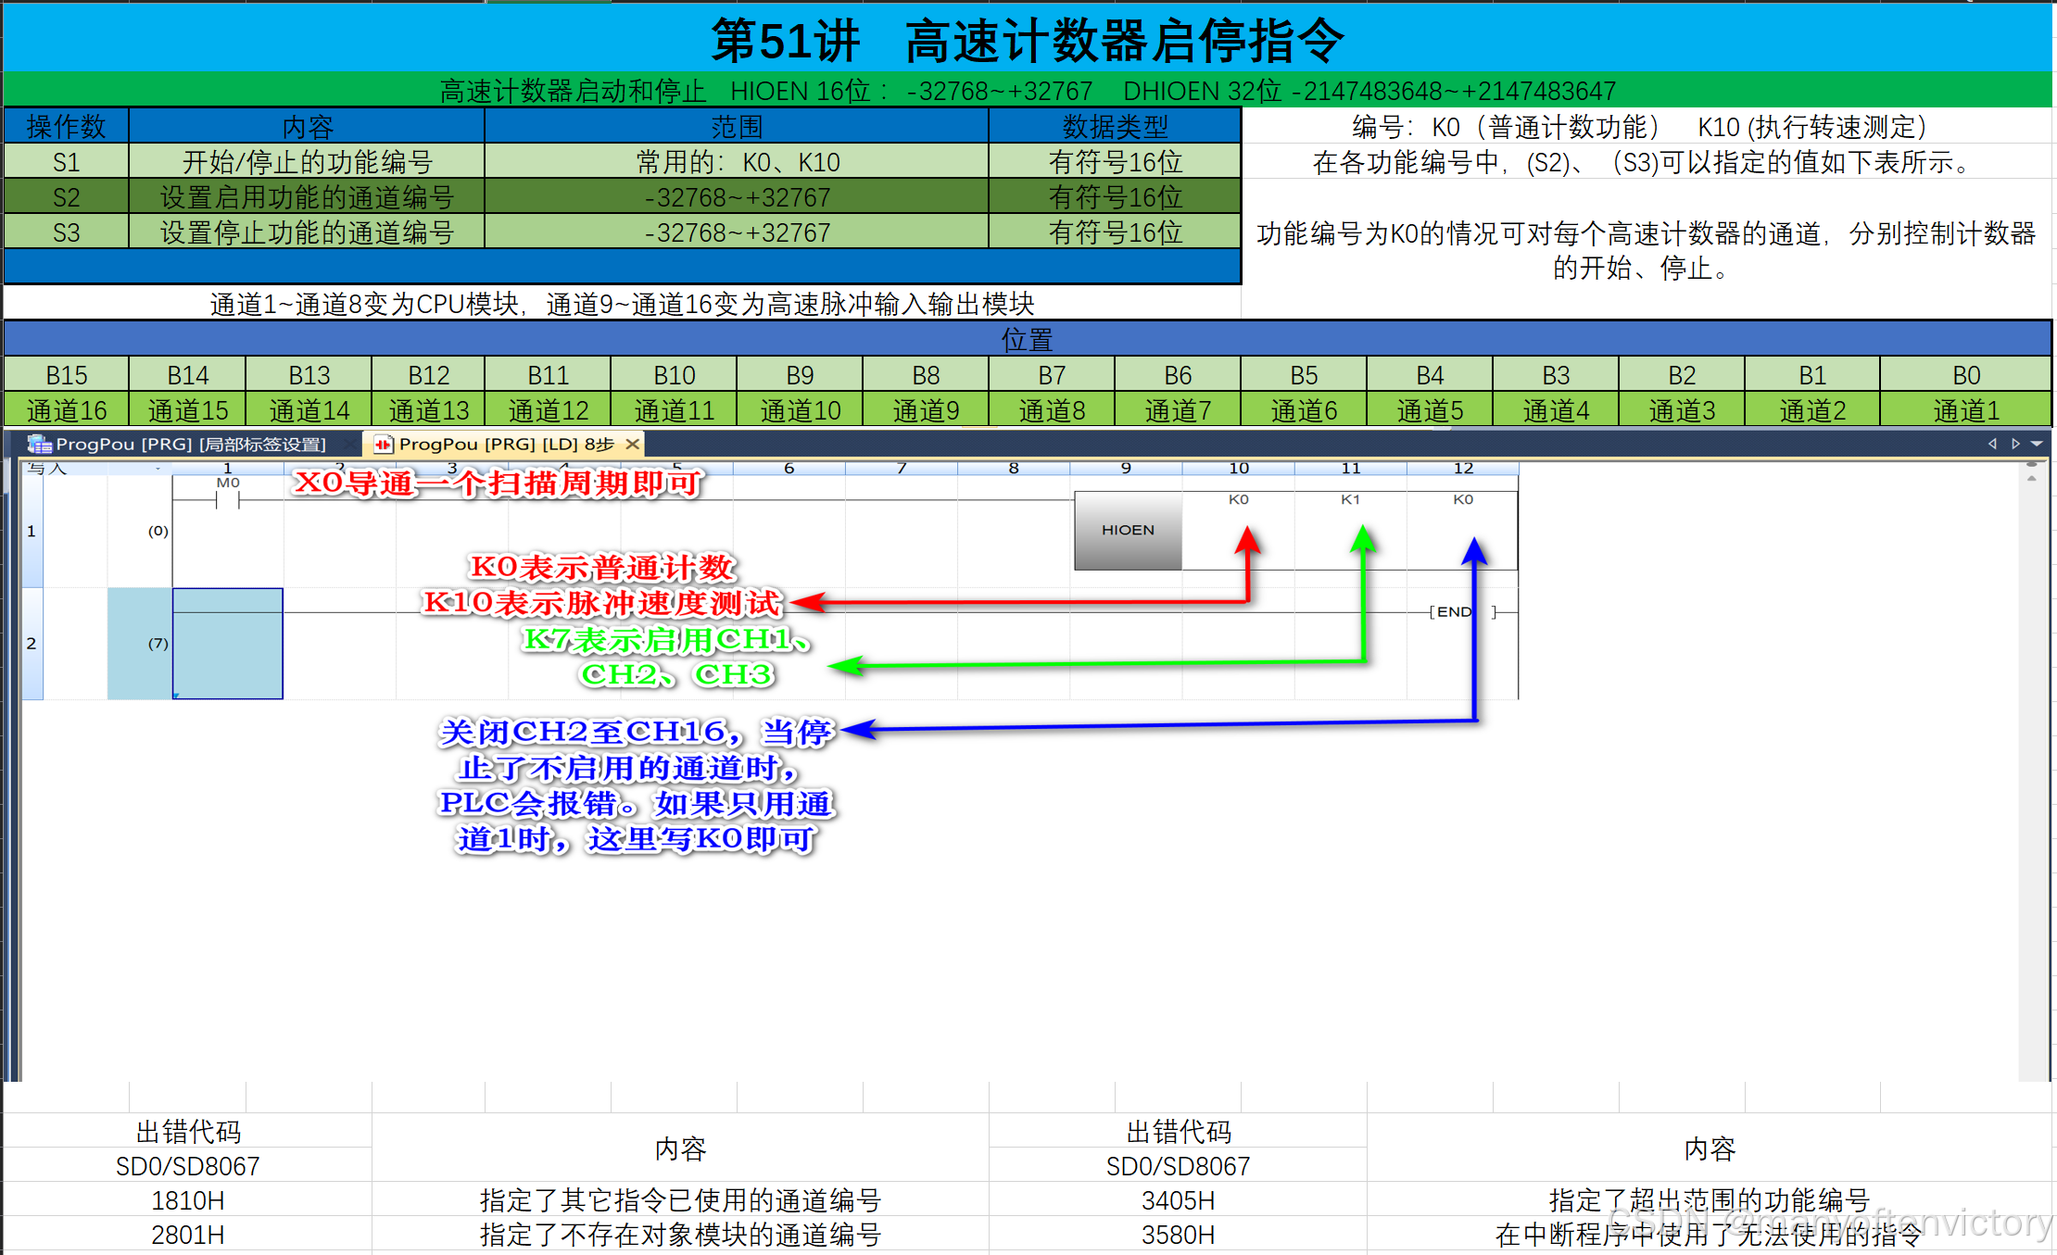Image resolution: width=2057 pixels, height=1255 pixels.
Task: Click the 通道5 cell
Action: (1430, 410)
